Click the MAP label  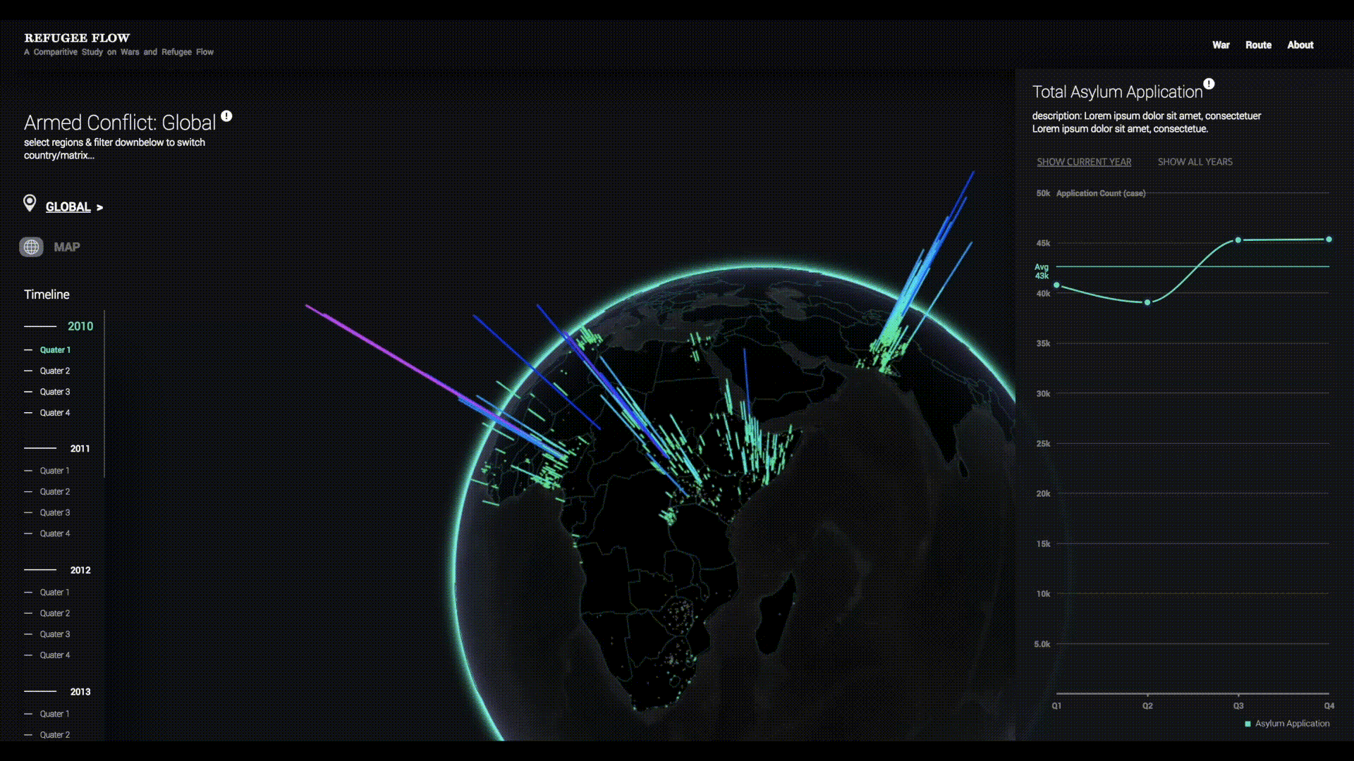(67, 247)
